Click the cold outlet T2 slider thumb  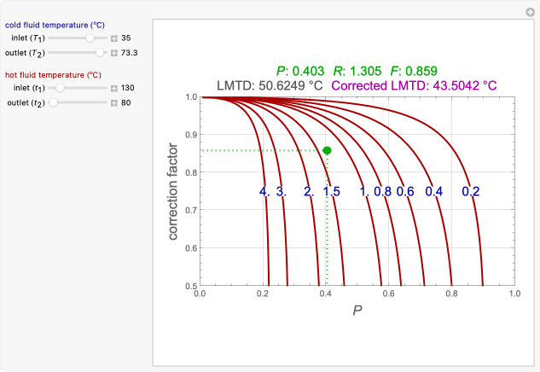[x=100, y=53]
